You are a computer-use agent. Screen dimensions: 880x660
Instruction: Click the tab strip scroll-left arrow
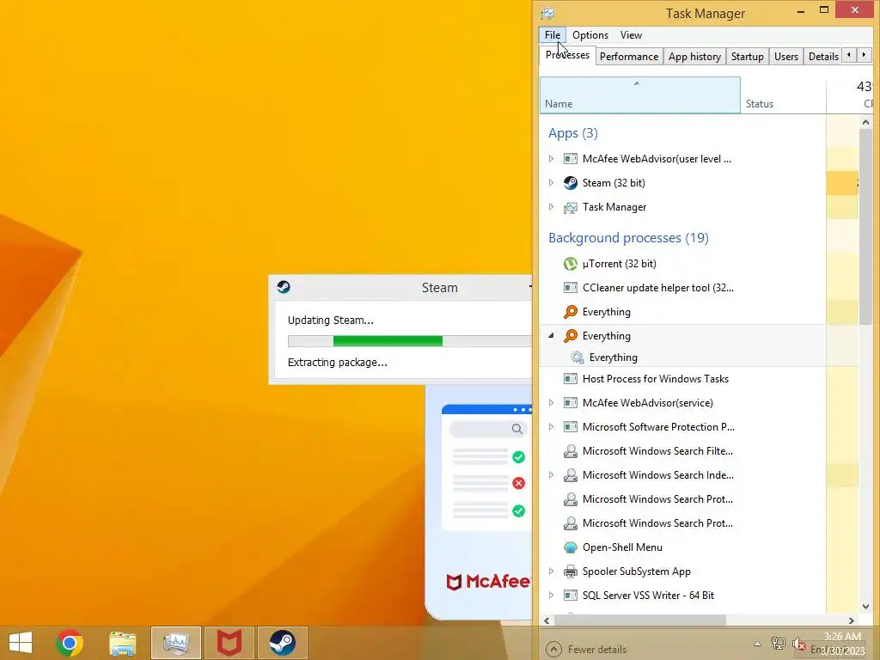tap(849, 55)
